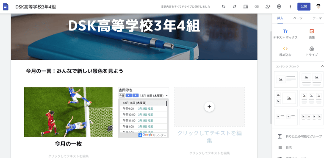Click the soccer match image
This screenshot has width=324, height=158.
click(68, 112)
